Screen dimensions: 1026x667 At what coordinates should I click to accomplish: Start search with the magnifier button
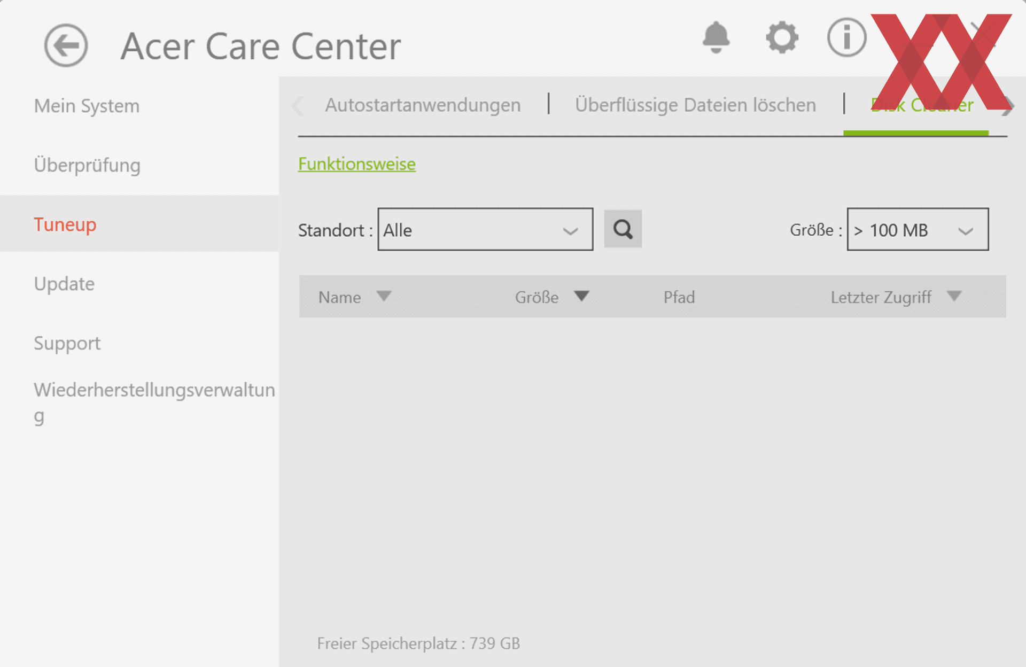(623, 229)
